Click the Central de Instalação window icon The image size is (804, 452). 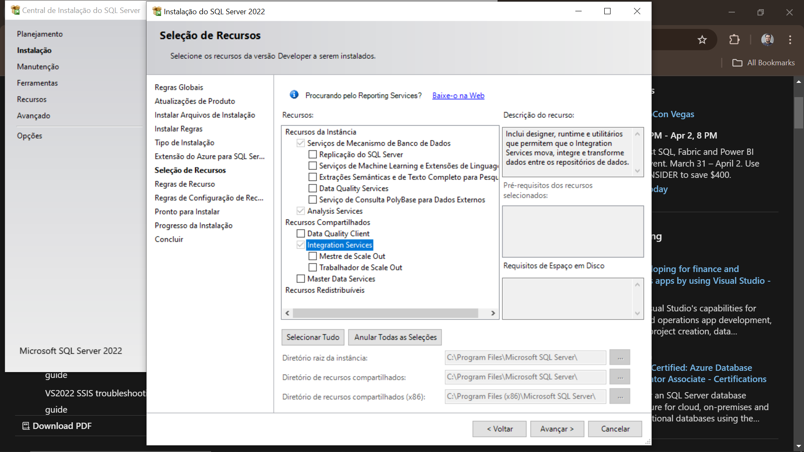15,10
